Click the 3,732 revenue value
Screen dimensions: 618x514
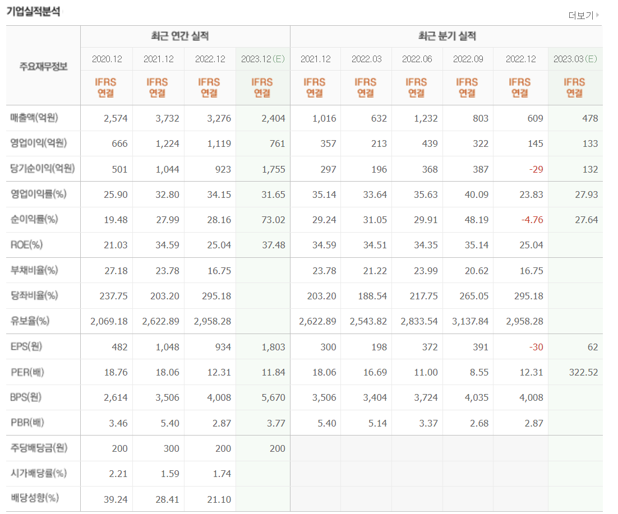tap(167, 119)
